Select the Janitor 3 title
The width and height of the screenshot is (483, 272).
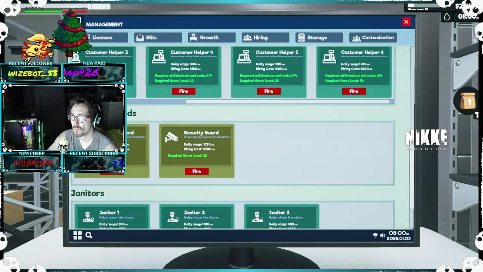tap(279, 213)
